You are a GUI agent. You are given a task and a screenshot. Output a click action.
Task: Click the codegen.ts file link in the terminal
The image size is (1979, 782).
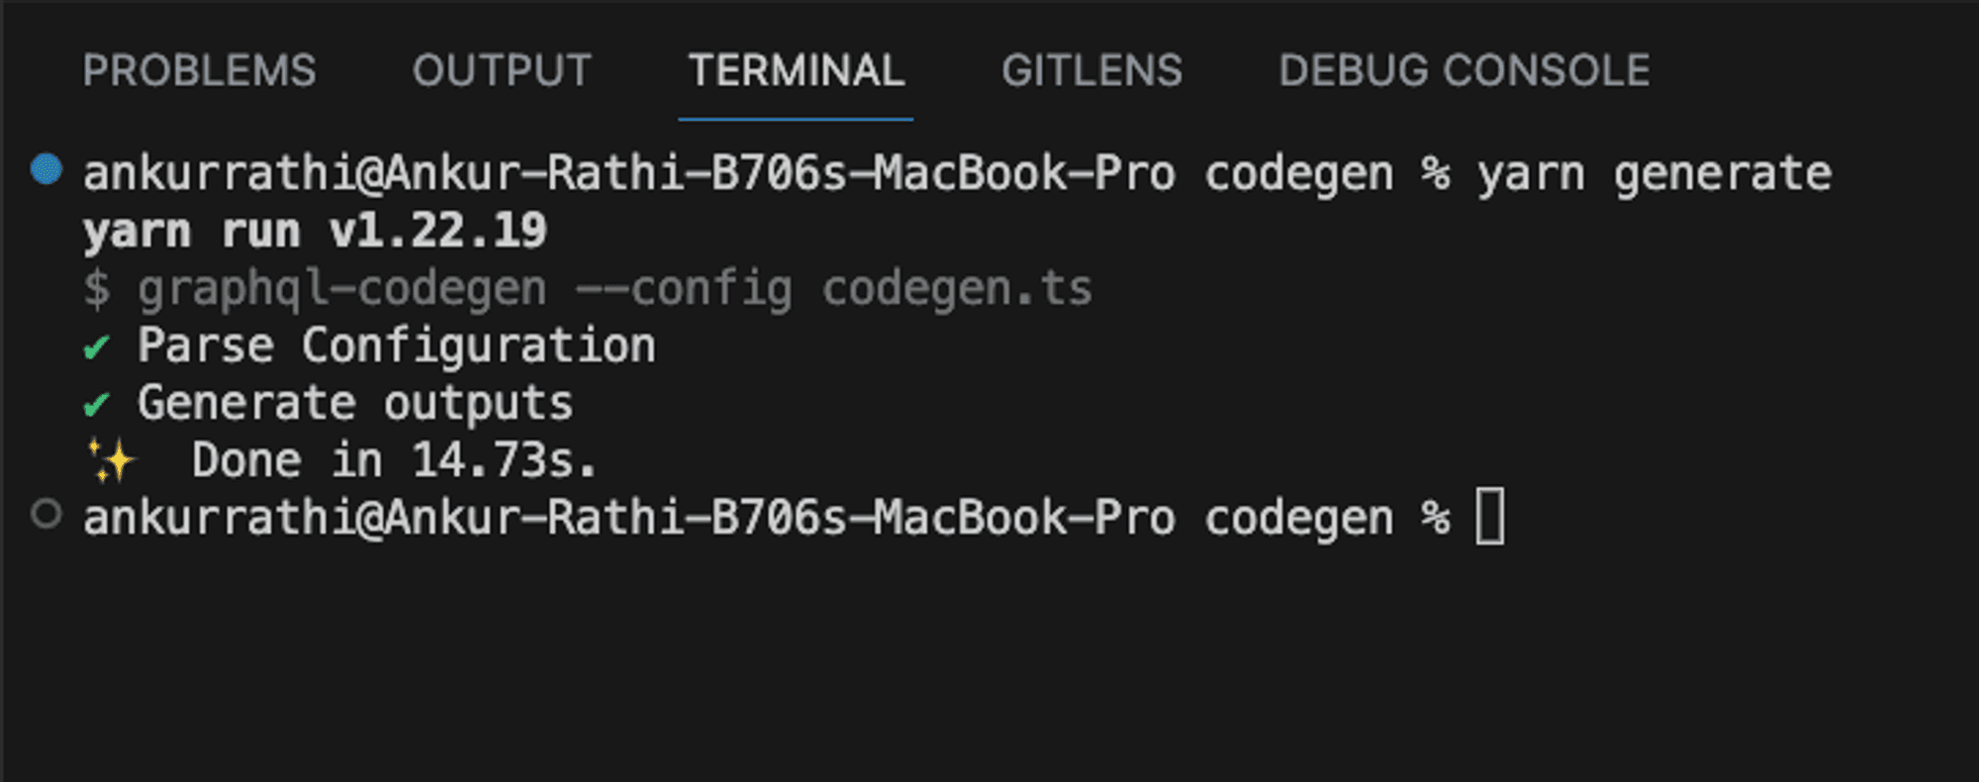click(x=957, y=289)
